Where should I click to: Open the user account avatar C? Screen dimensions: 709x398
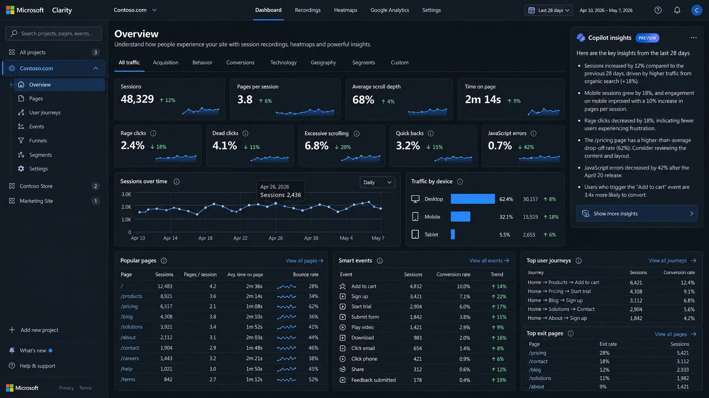696,10
